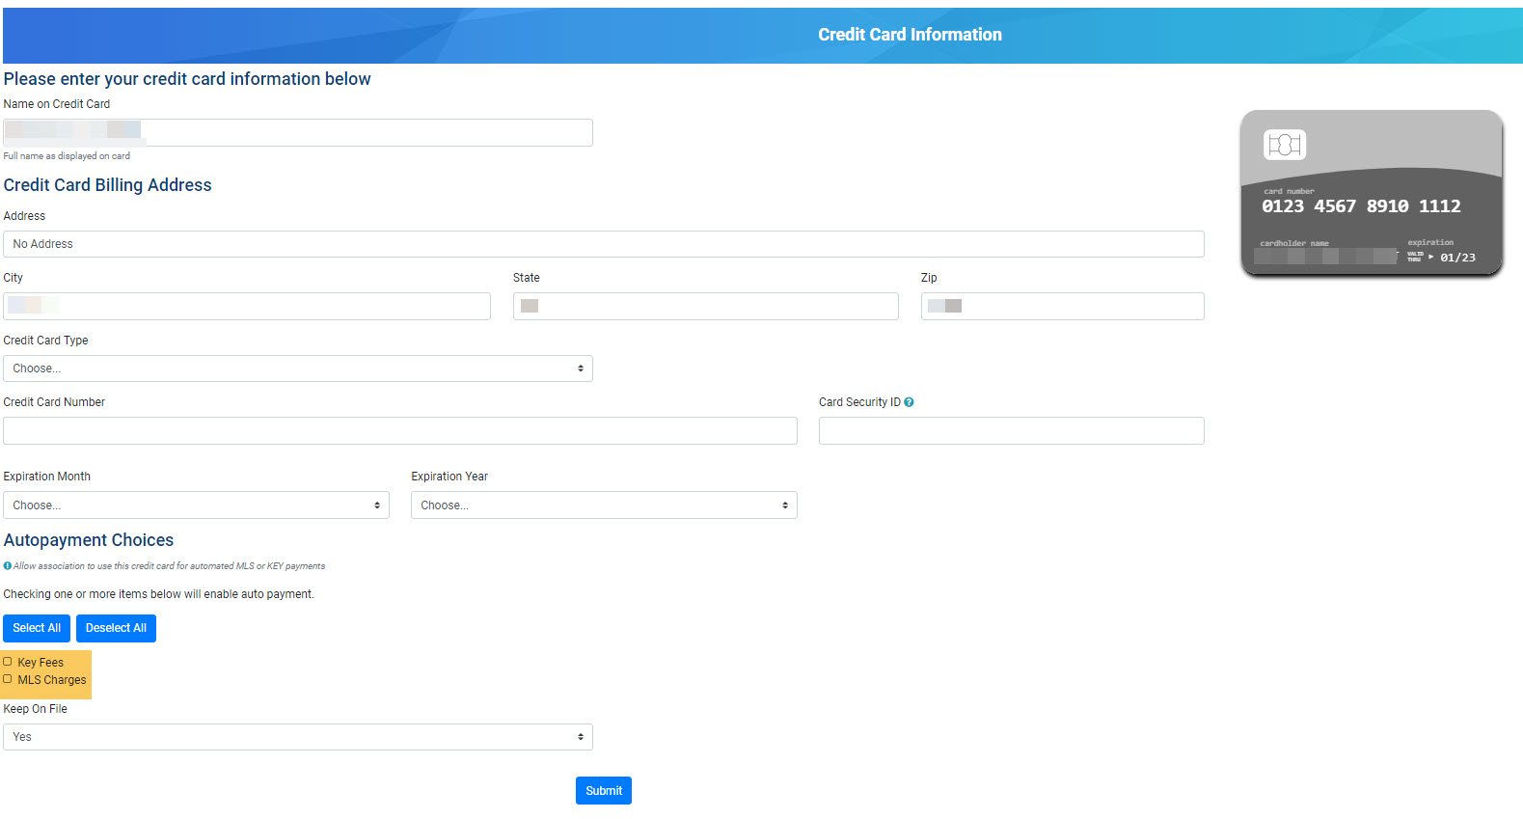Click the chip icon on card preview

click(x=1284, y=145)
